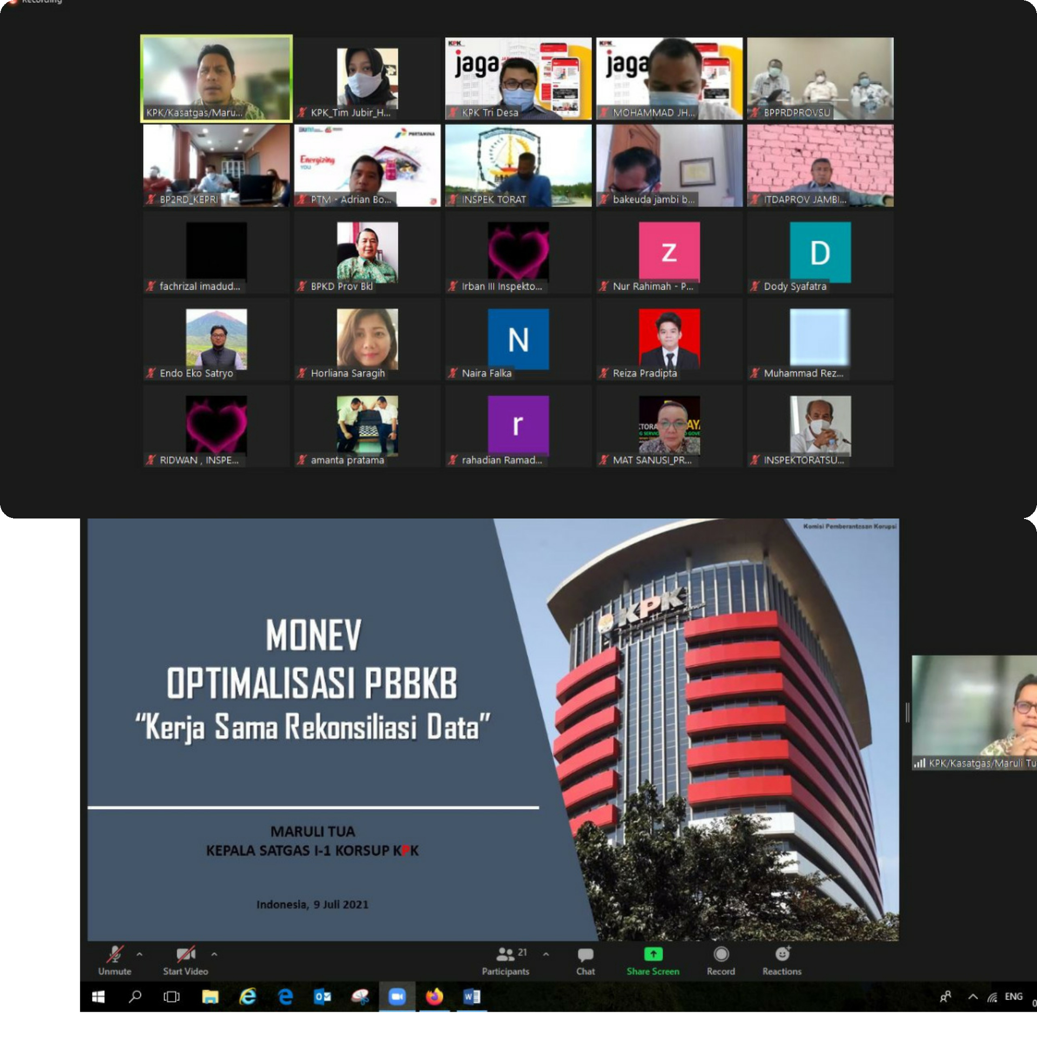The height and width of the screenshot is (1037, 1037).
Task: Select amanta pratama profile photo
Action: (367, 426)
